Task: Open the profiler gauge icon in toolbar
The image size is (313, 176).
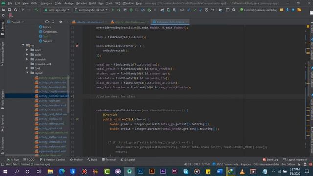Action: pos(143,10)
